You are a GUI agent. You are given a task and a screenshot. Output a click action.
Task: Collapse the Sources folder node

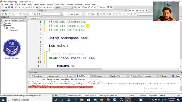[x=5, y=28]
